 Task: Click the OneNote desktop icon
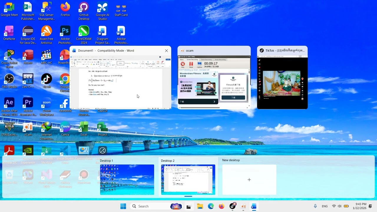(x=9, y=33)
